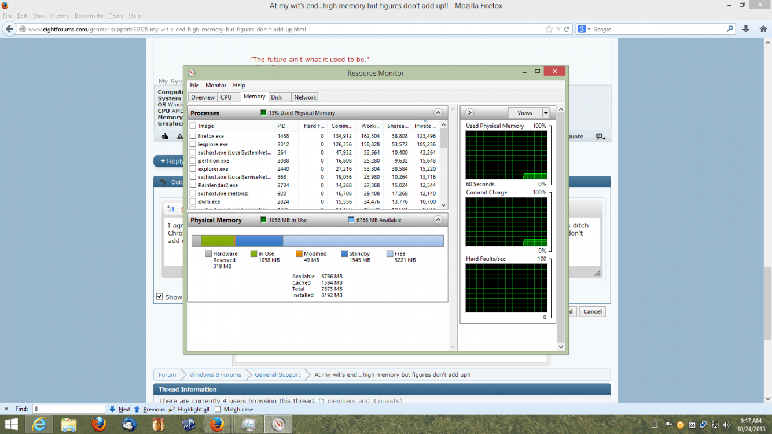Image resolution: width=772 pixels, height=434 pixels.
Task: Click the Forum breadcrumb link
Action: [x=167, y=374]
